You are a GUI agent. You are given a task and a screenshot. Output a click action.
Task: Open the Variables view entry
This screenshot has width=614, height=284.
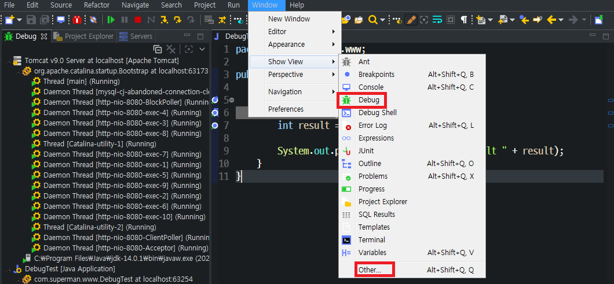412,252
